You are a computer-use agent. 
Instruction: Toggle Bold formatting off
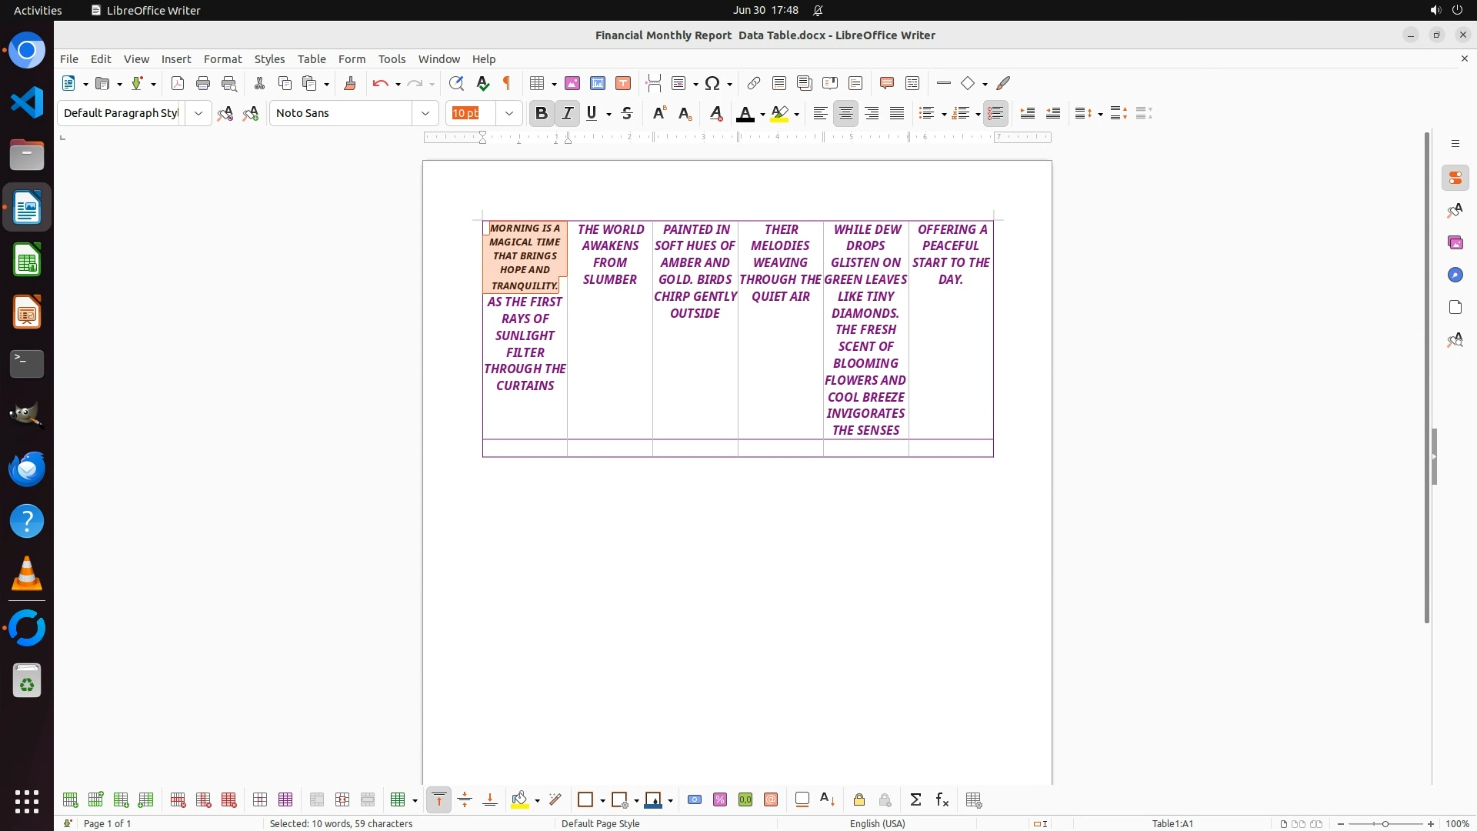point(542,113)
